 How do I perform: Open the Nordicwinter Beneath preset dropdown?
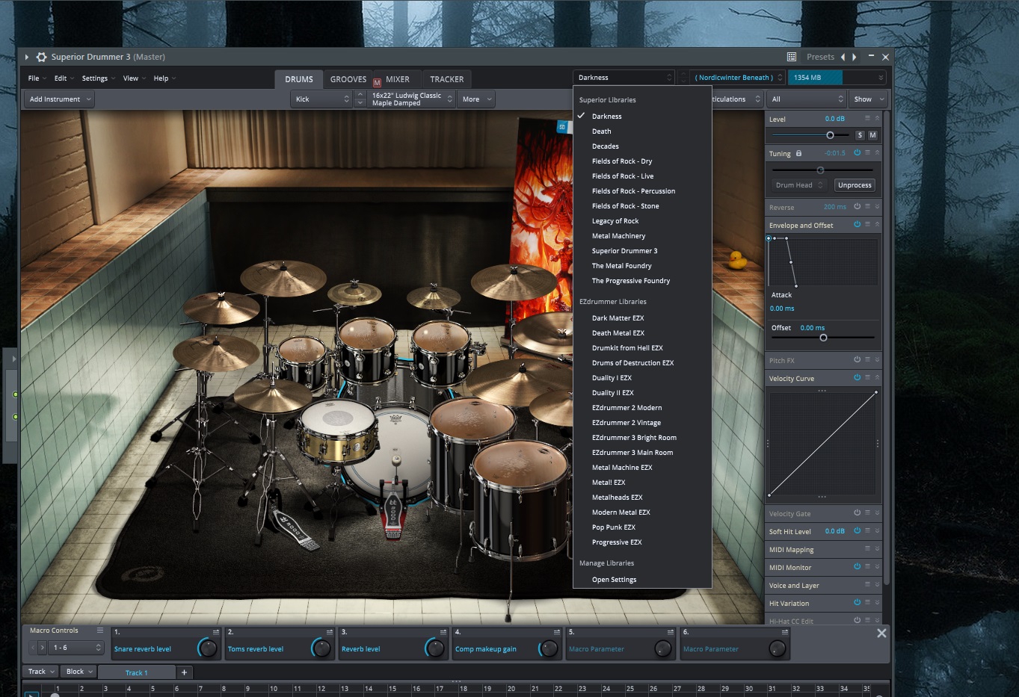[x=737, y=77]
